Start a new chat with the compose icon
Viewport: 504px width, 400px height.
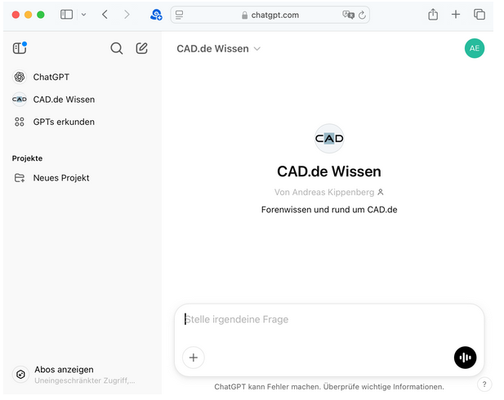tap(141, 48)
